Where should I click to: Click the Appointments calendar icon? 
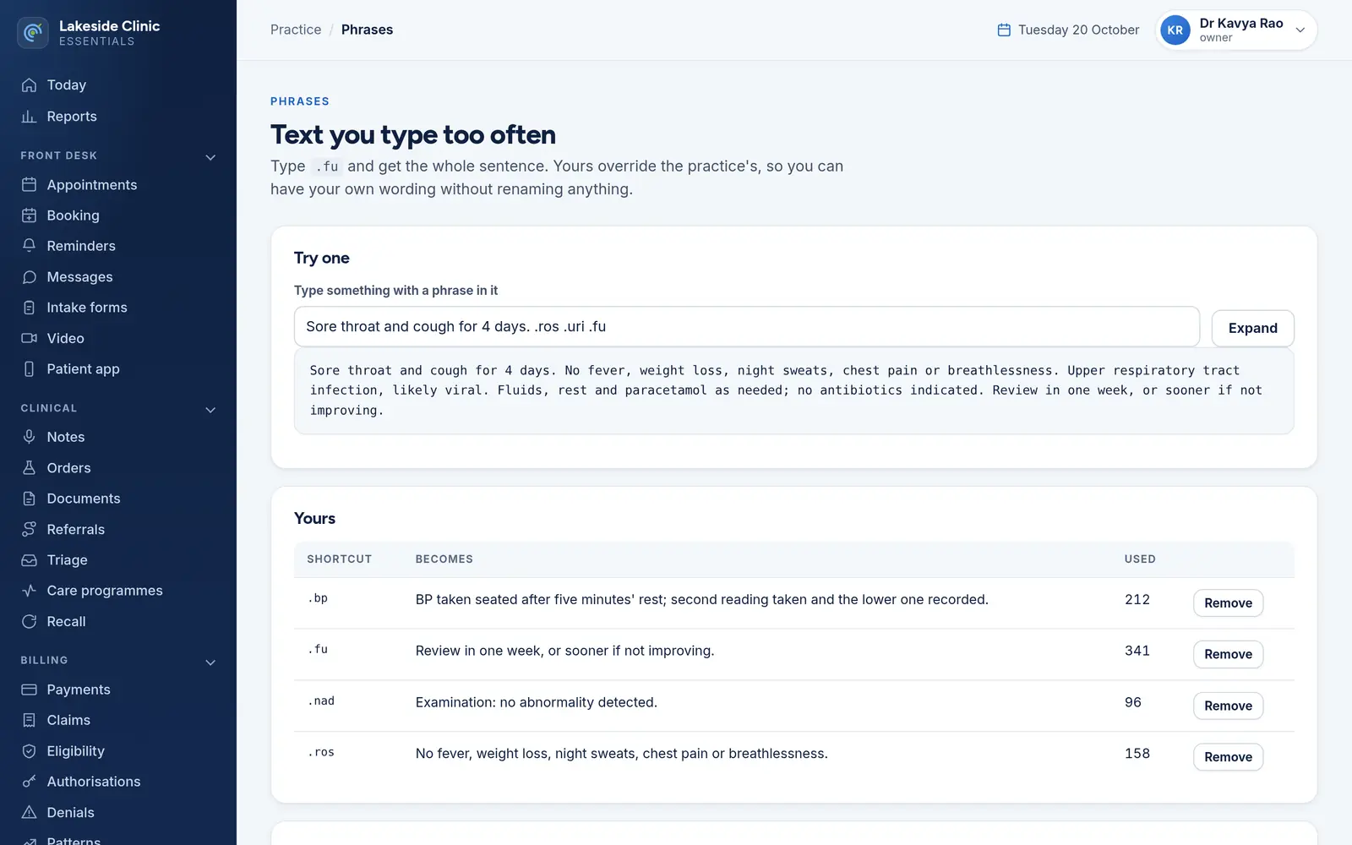[x=29, y=185]
